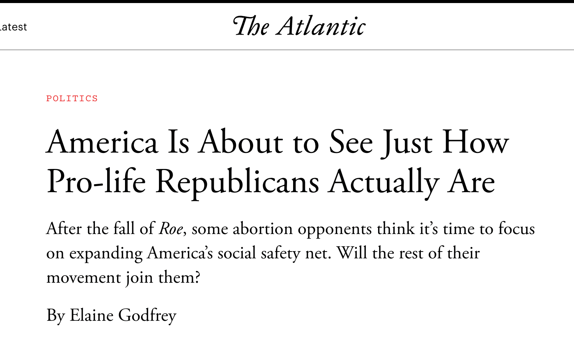Viewport: 574px width, 347px height.
Task: Click the word Actually in the headline
Action: click(x=384, y=182)
